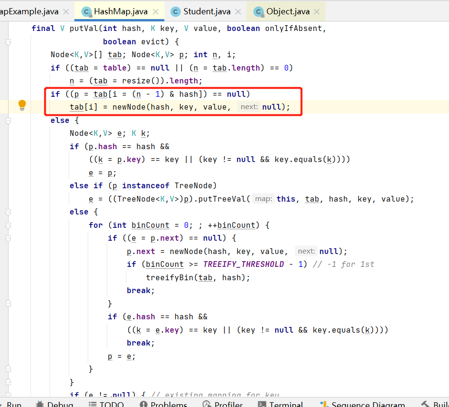
Task: Click the Sequence Diagram icon in bottom bar
Action: coord(324,404)
